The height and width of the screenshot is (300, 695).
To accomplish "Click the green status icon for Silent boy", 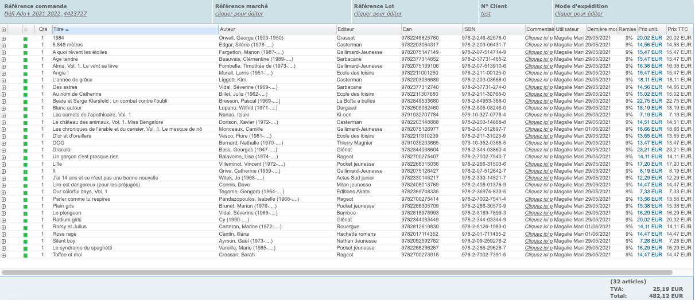I will (x=25, y=241).
